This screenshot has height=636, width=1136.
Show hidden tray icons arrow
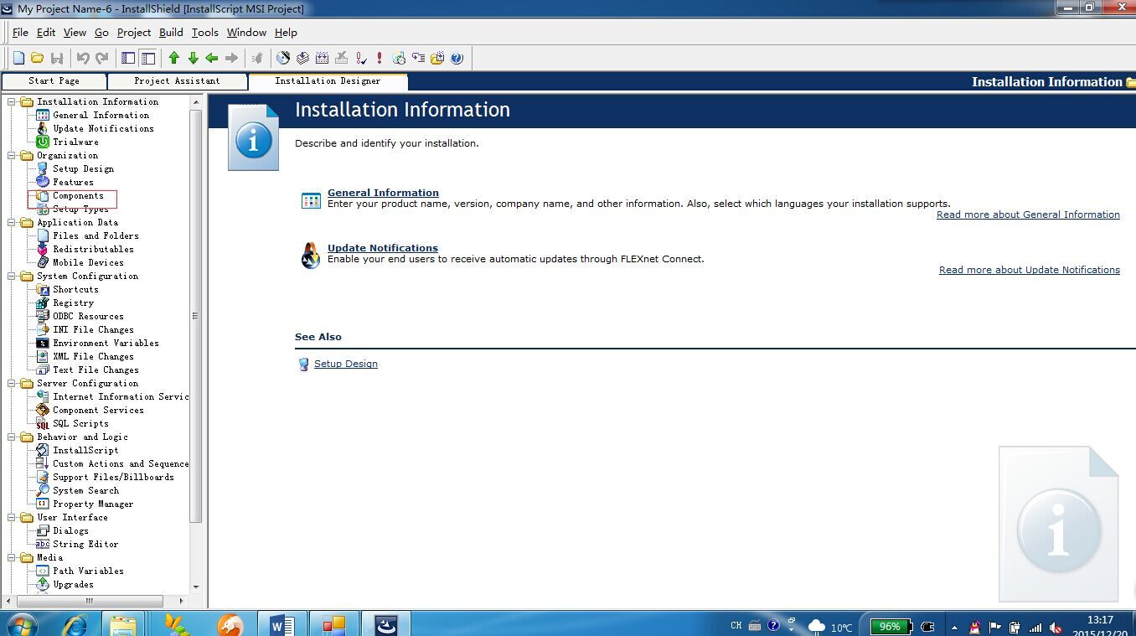tap(954, 627)
